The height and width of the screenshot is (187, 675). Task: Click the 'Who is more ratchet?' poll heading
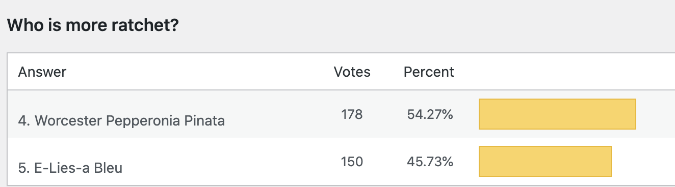(x=92, y=25)
